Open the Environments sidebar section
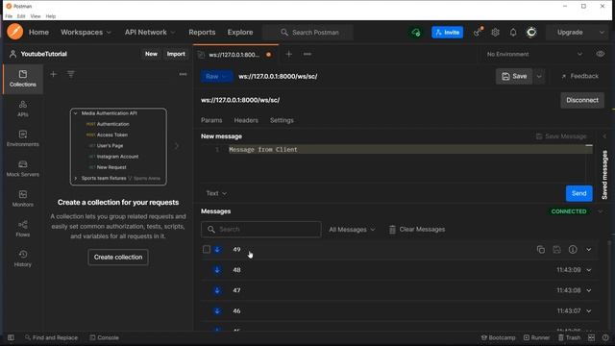The height and width of the screenshot is (346, 615). (23, 138)
